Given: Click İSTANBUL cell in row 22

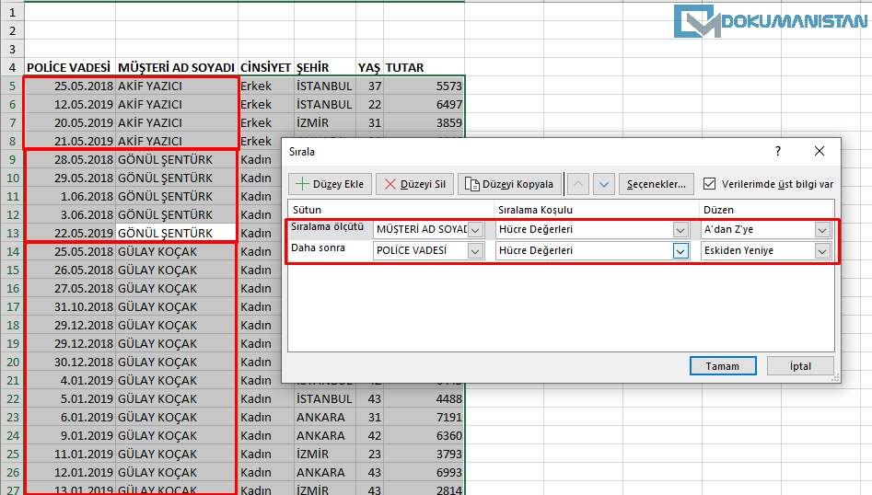Looking at the screenshot, I should coord(325,399).
